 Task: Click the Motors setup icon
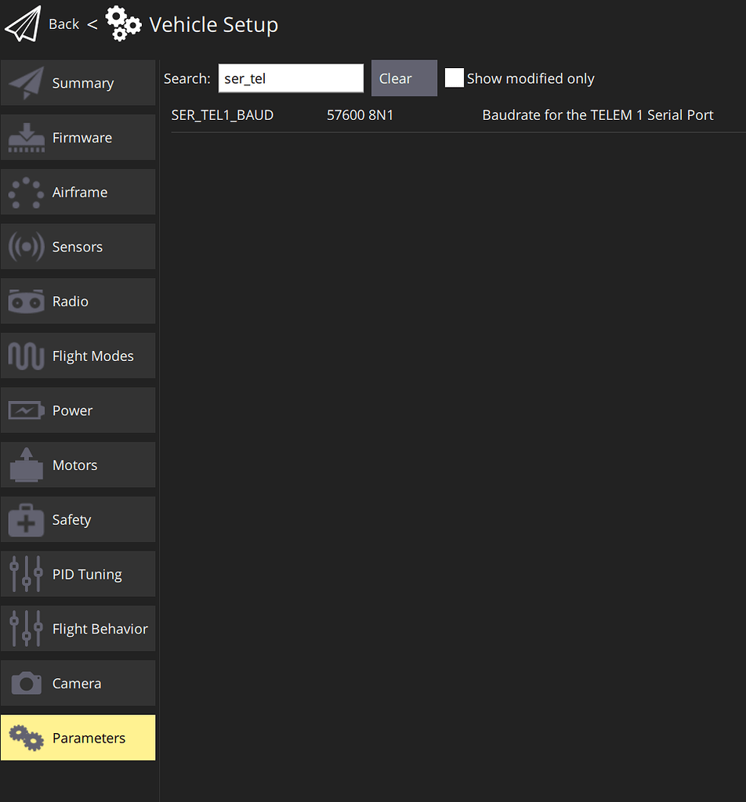click(26, 464)
